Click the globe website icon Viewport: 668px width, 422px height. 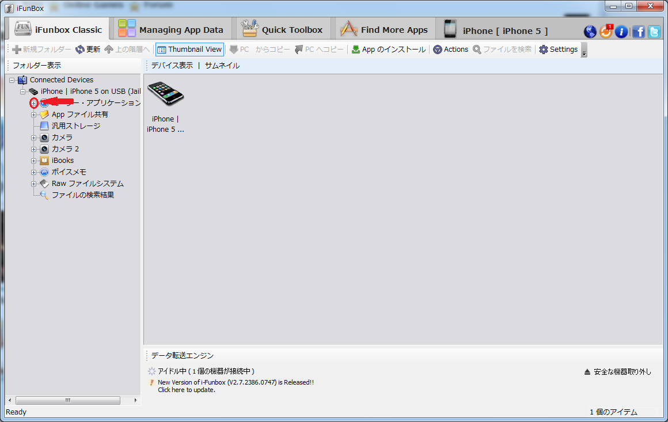point(590,32)
